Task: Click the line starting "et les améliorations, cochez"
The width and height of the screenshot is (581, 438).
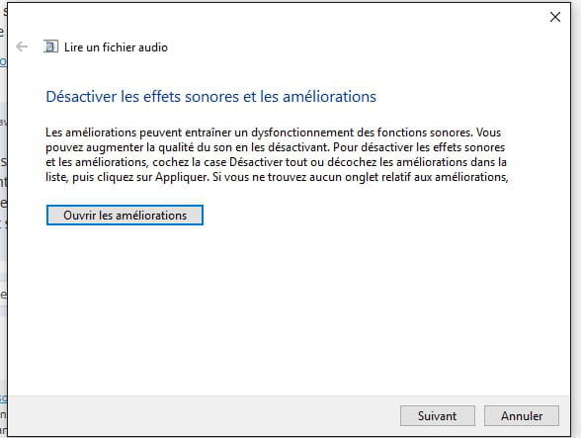Action: click(x=276, y=162)
